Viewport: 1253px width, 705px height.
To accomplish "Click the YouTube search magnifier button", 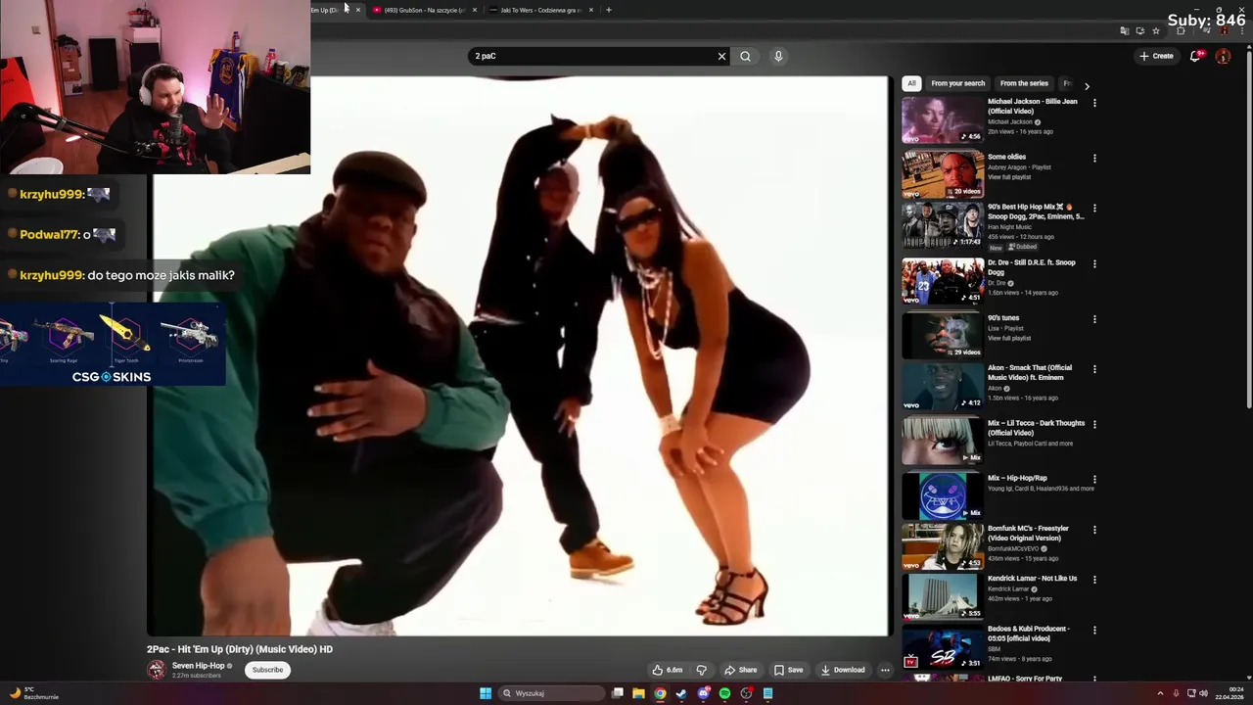I will pyautogui.click(x=745, y=56).
